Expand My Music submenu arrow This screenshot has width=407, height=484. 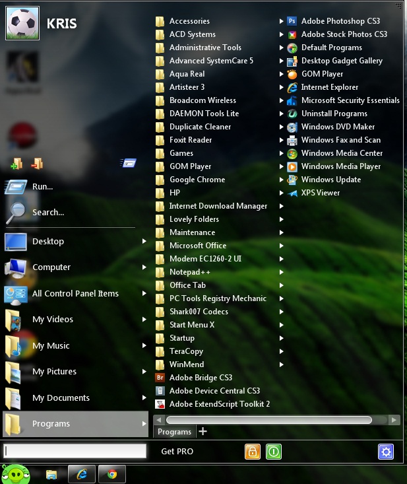tap(144, 345)
